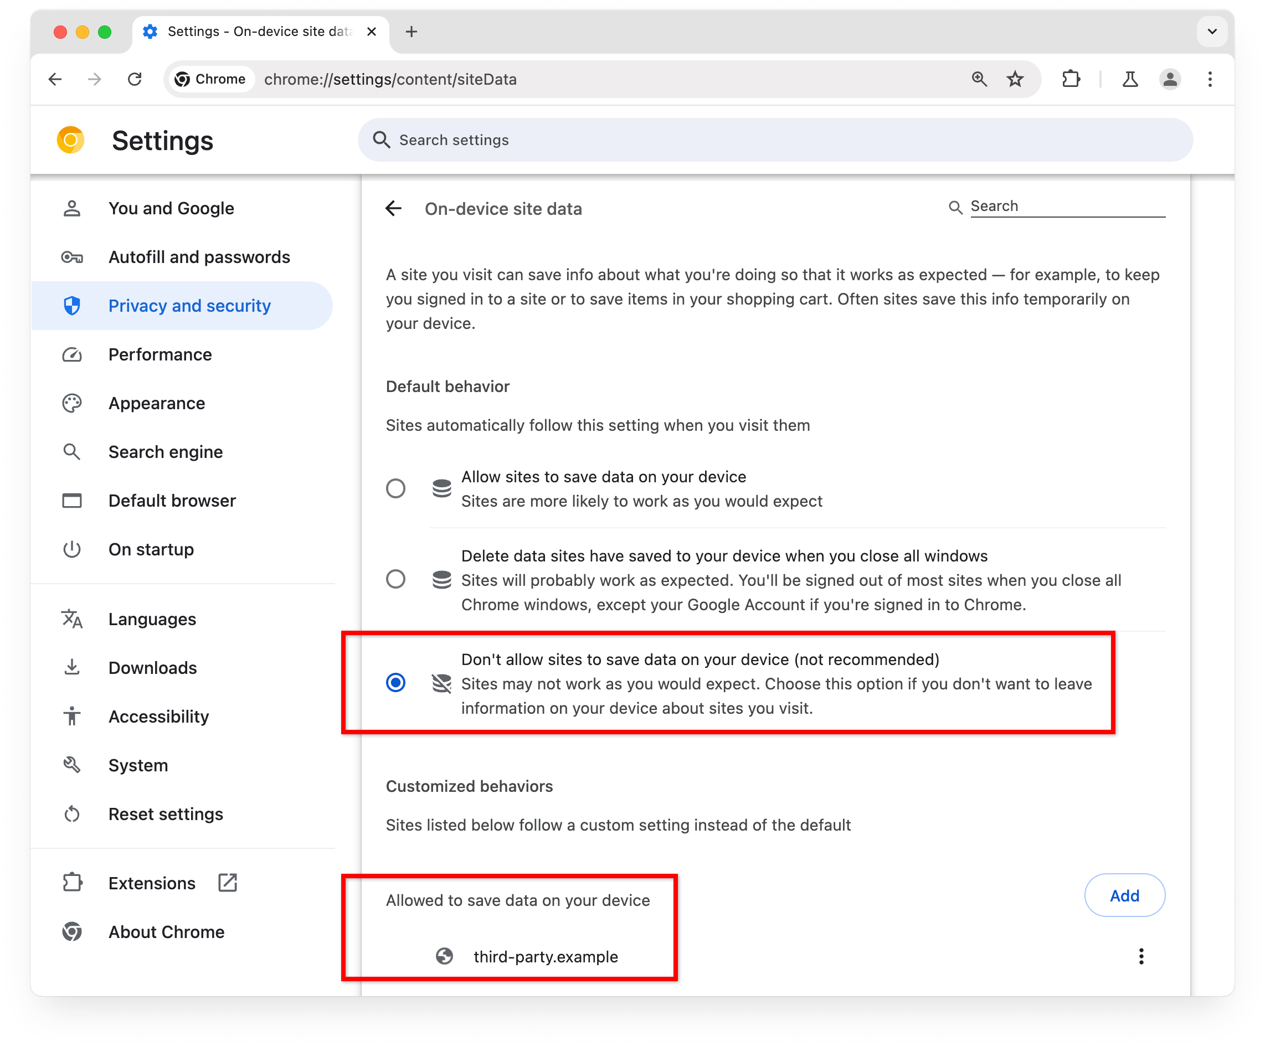Click the On startup power icon
Image resolution: width=1265 pixels, height=1046 pixels.
71,548
